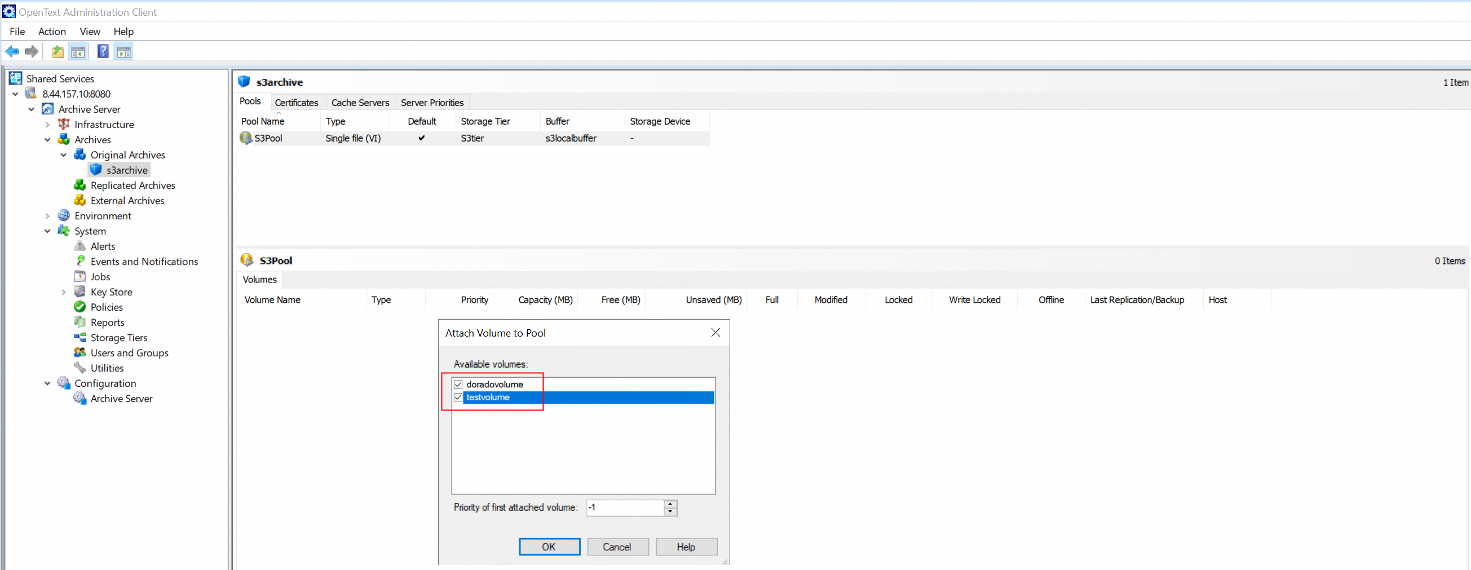
Task: Toggle the action pane toolbar icon
Action: (124, 52)
